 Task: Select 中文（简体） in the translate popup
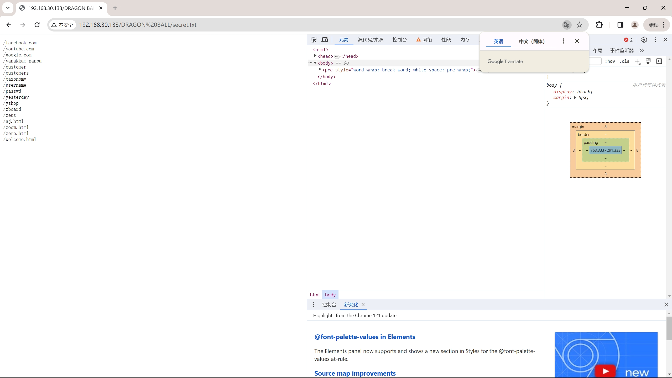click(x=532, y=41)
